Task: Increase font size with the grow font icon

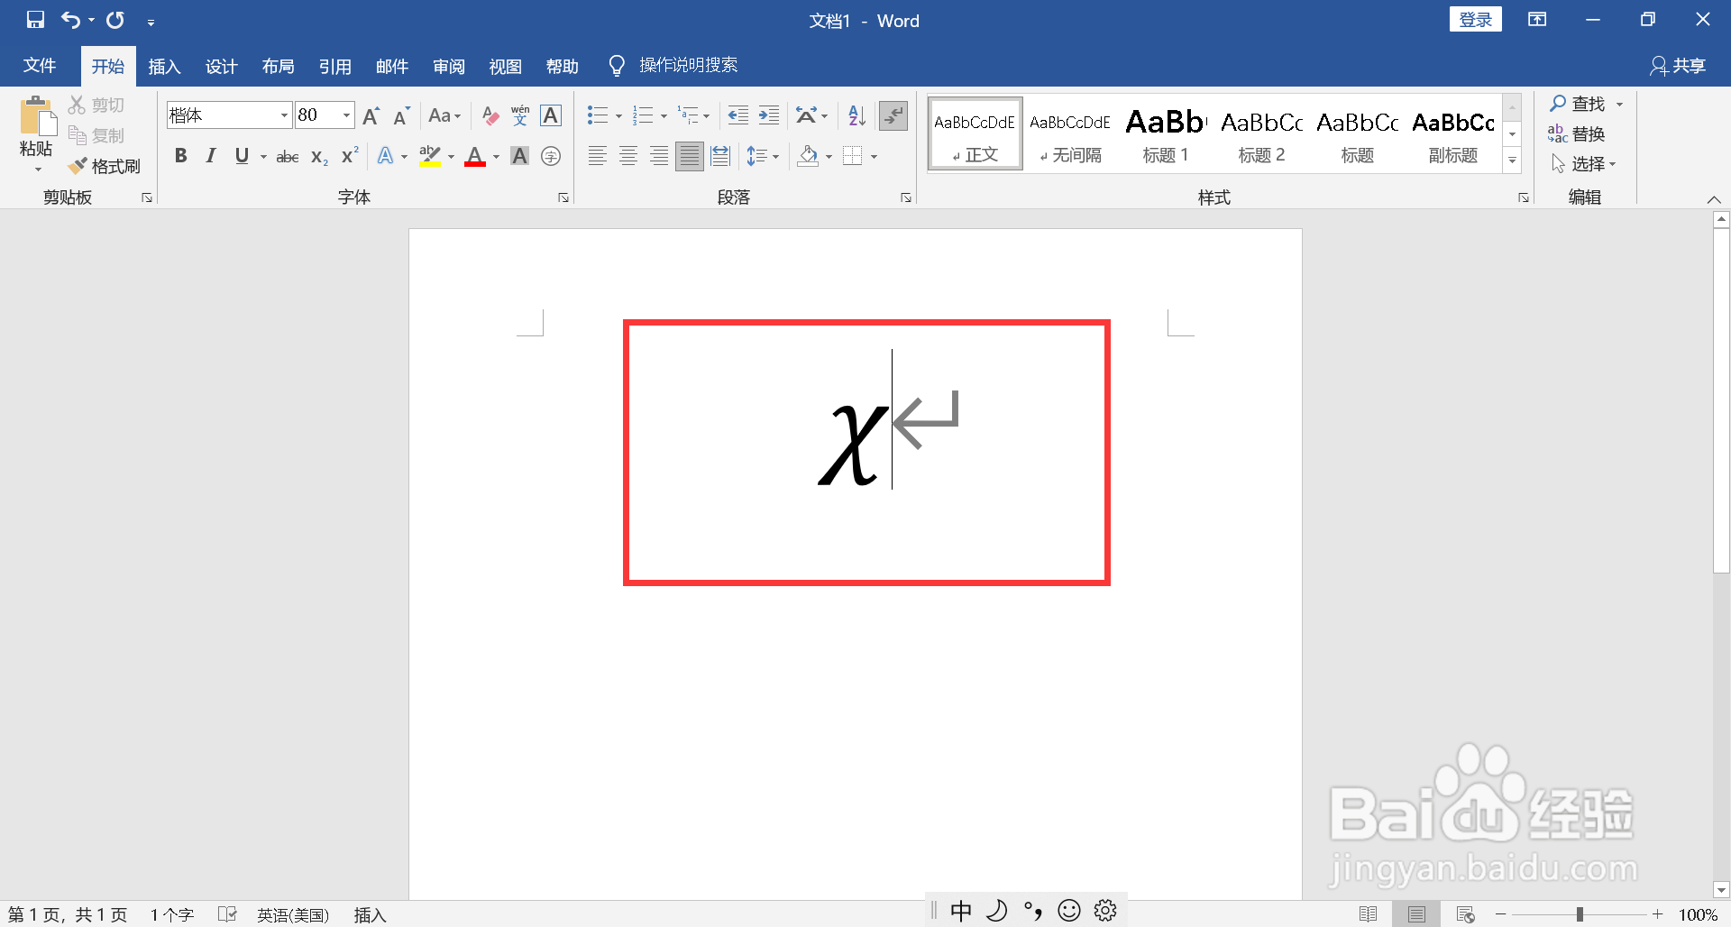Action: pos(371,115)
